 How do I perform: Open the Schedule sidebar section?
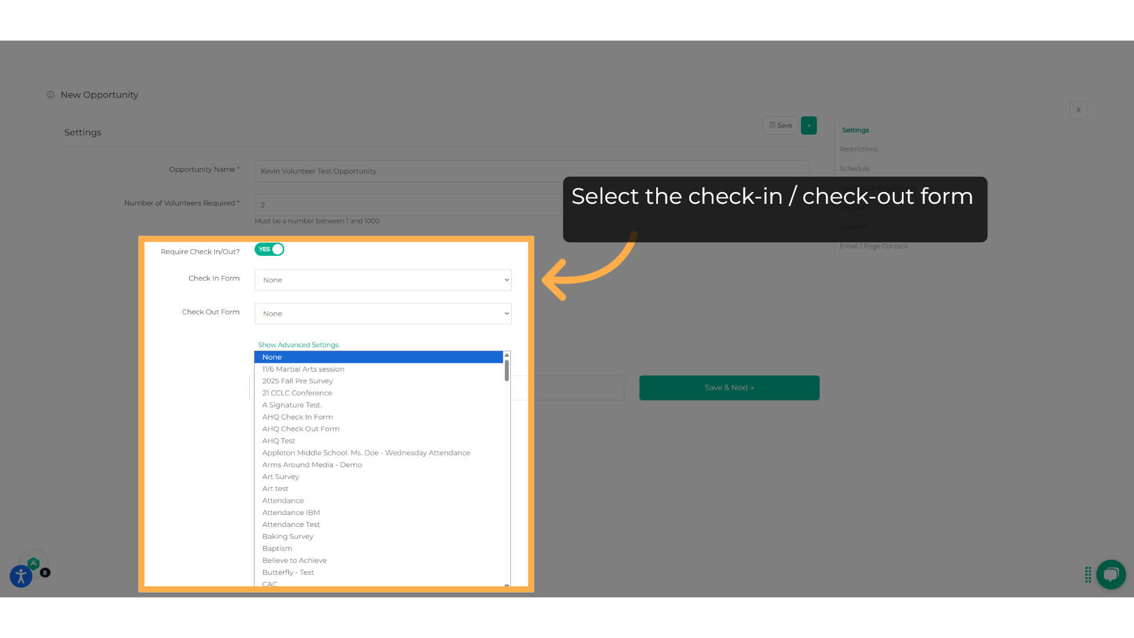coord(855,168)
